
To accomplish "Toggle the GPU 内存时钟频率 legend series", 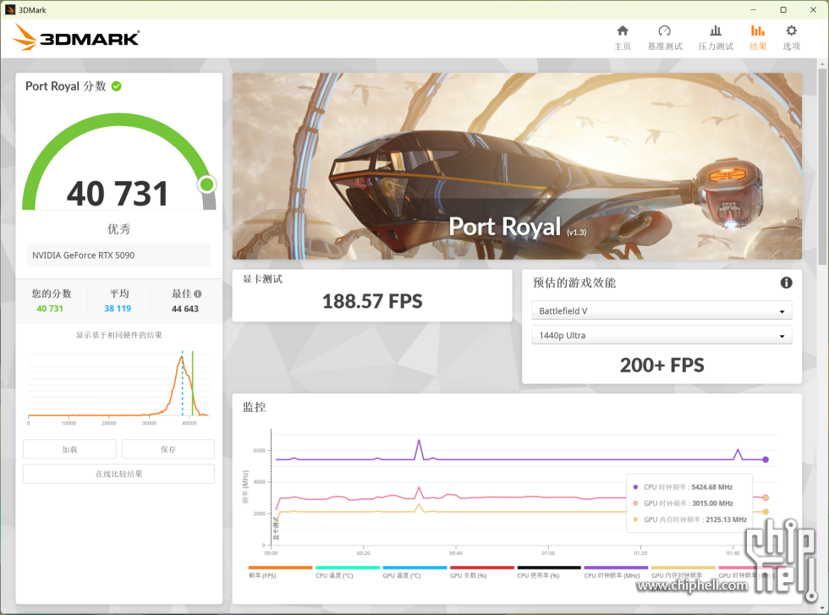I will click(x=684, y=573).
